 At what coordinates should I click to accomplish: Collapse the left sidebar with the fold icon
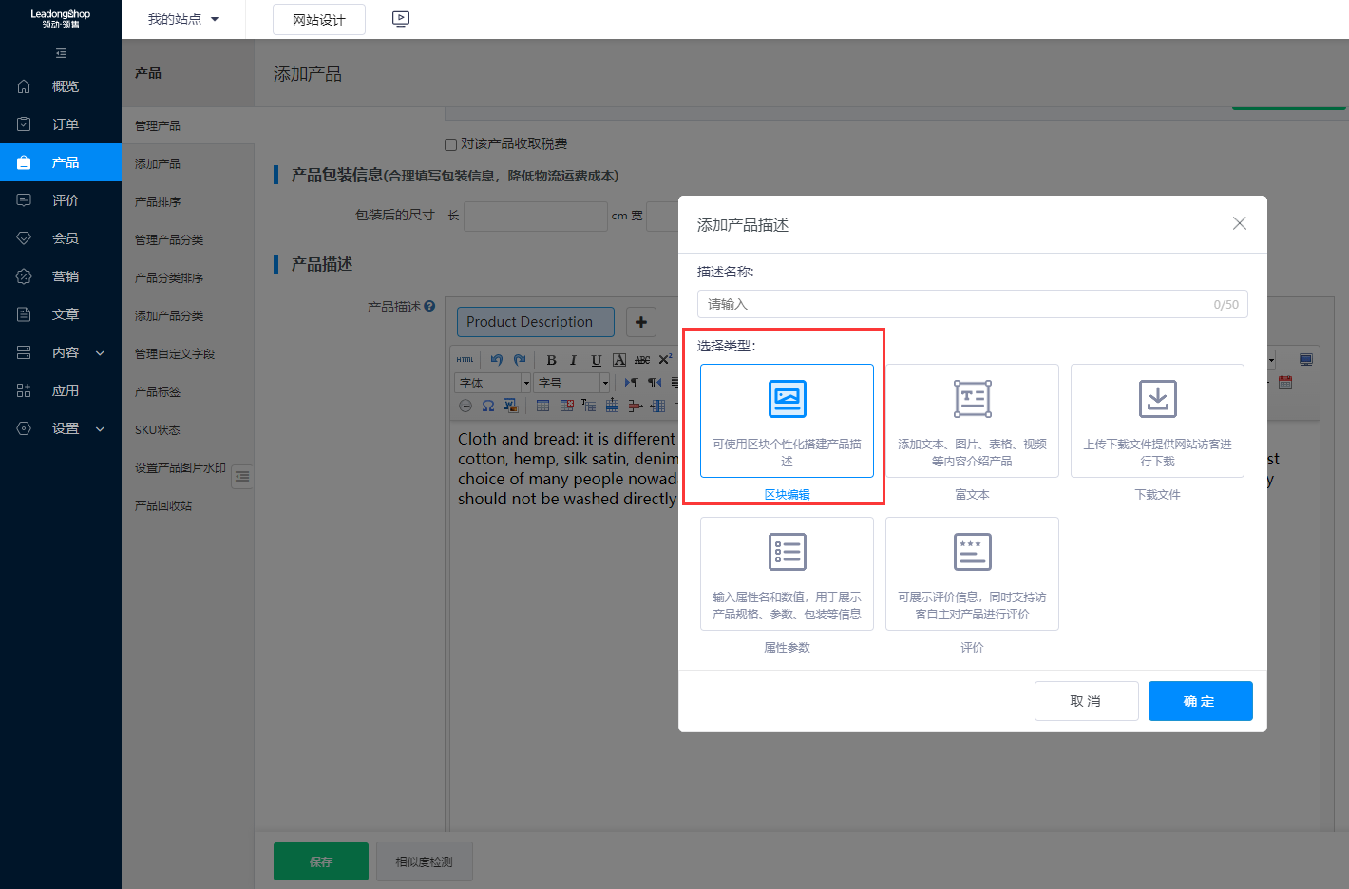pyautogui.click(x=61, y=53)
